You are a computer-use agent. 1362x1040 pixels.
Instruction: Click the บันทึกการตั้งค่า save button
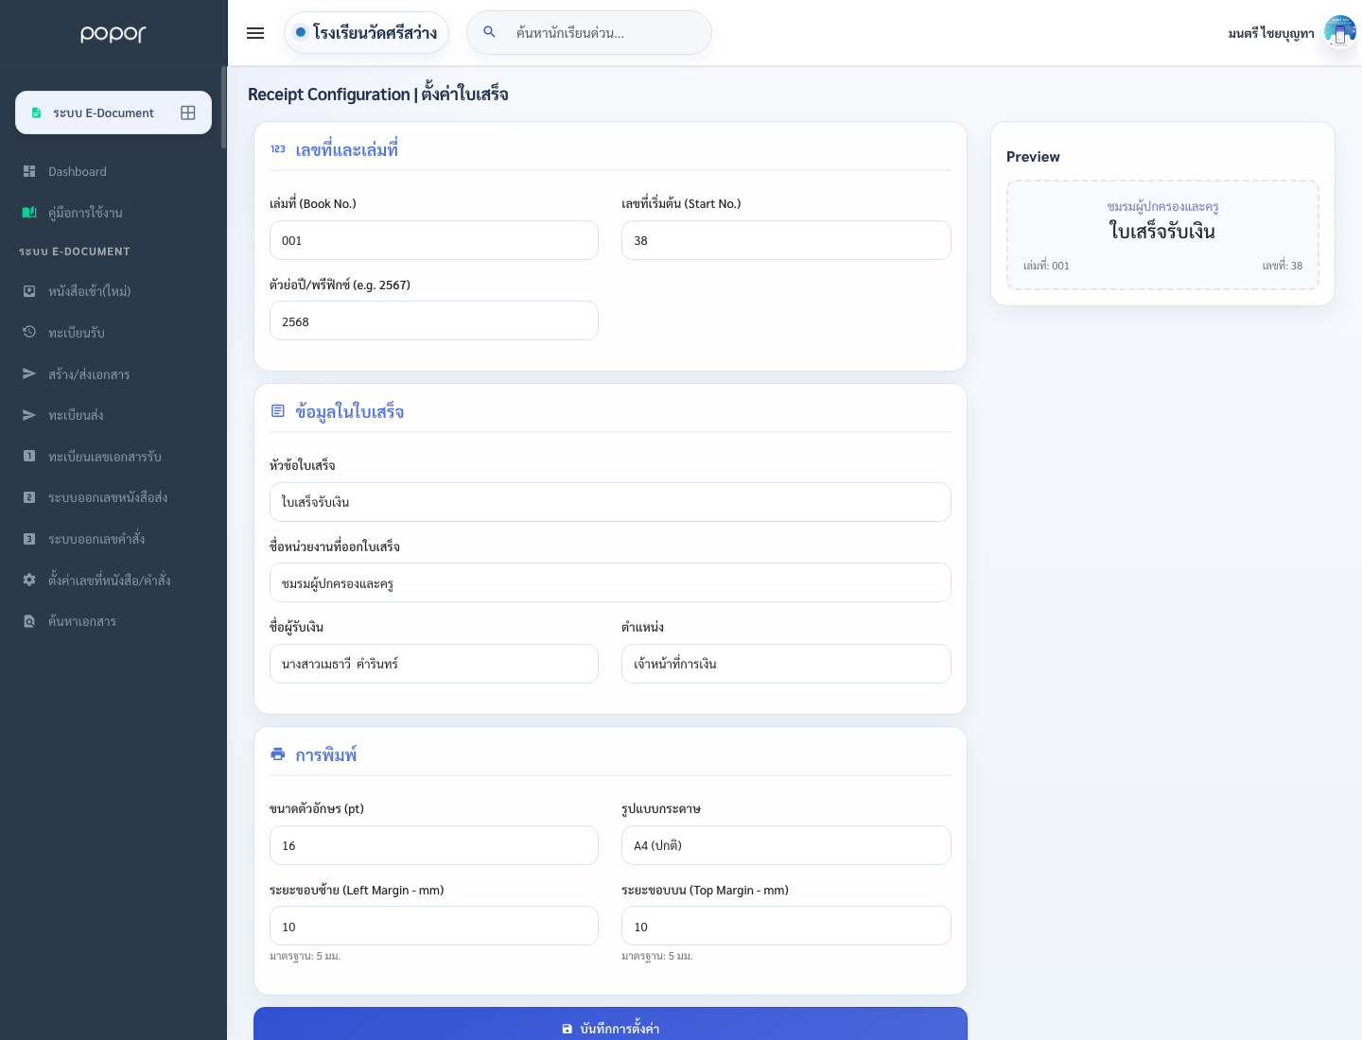[x=610, y=1025]
